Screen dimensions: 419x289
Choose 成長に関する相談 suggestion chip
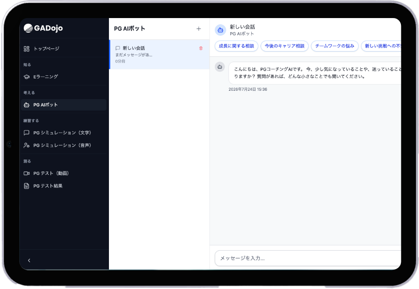tap(236, 46)
